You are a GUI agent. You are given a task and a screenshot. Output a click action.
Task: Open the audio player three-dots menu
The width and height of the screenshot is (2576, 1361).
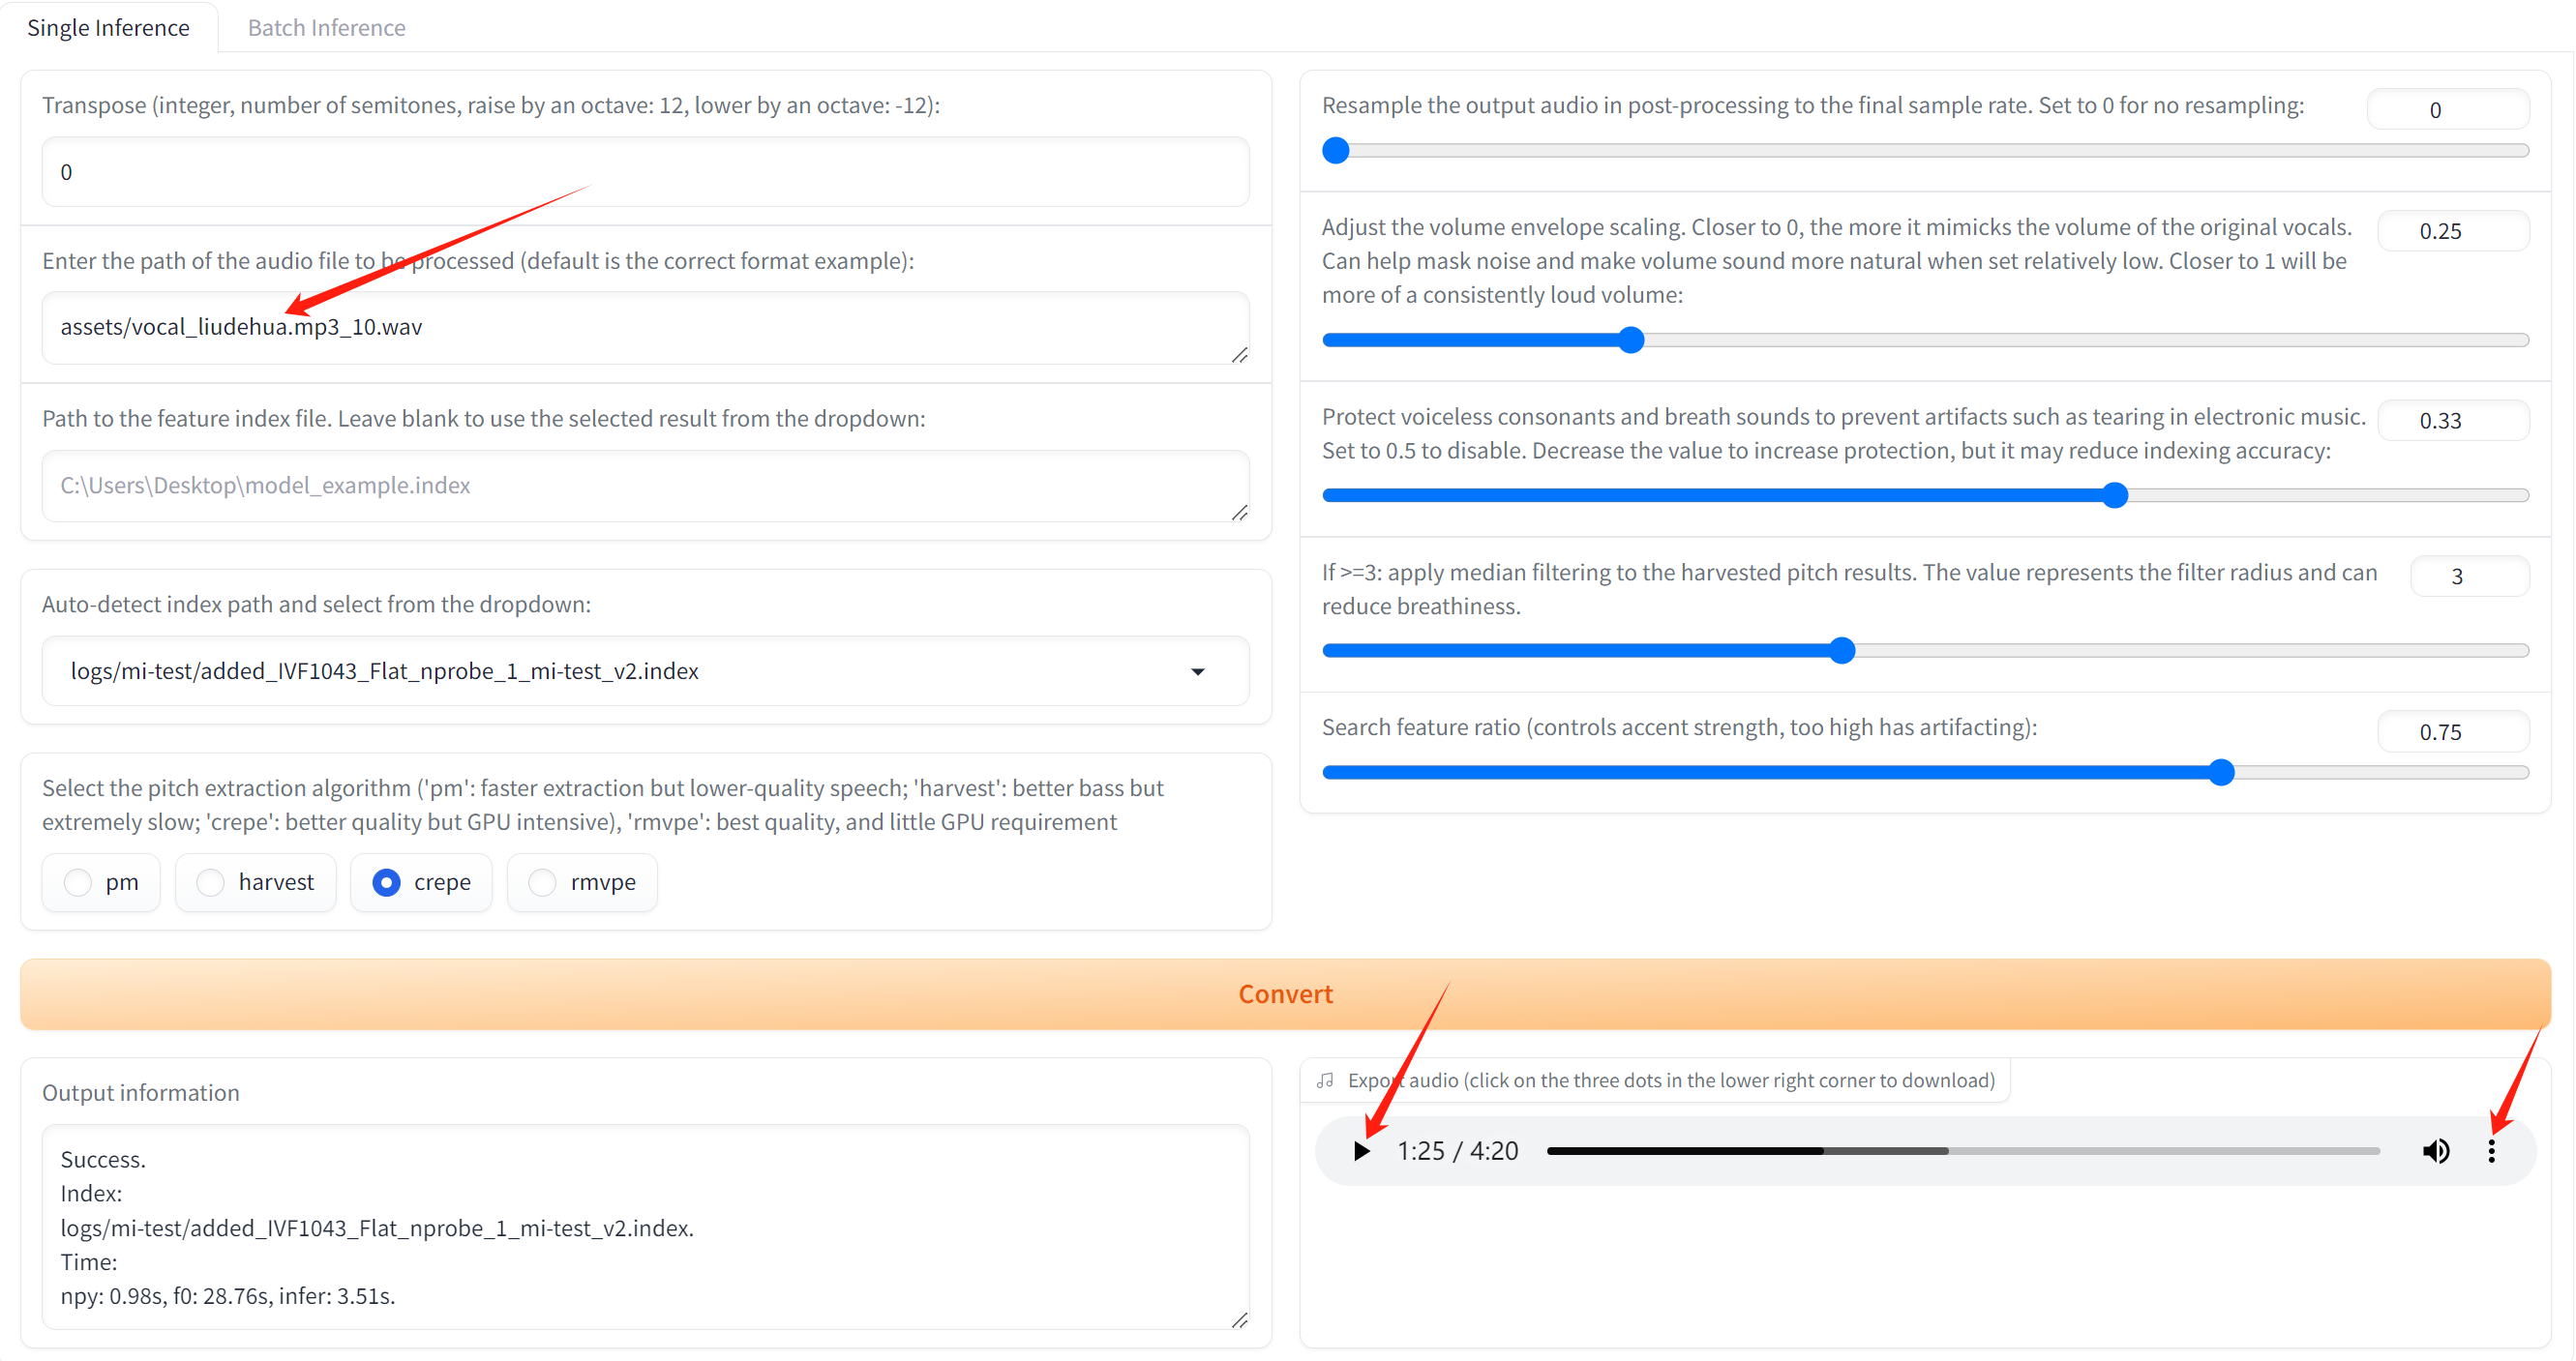tap(2491, 1151)
